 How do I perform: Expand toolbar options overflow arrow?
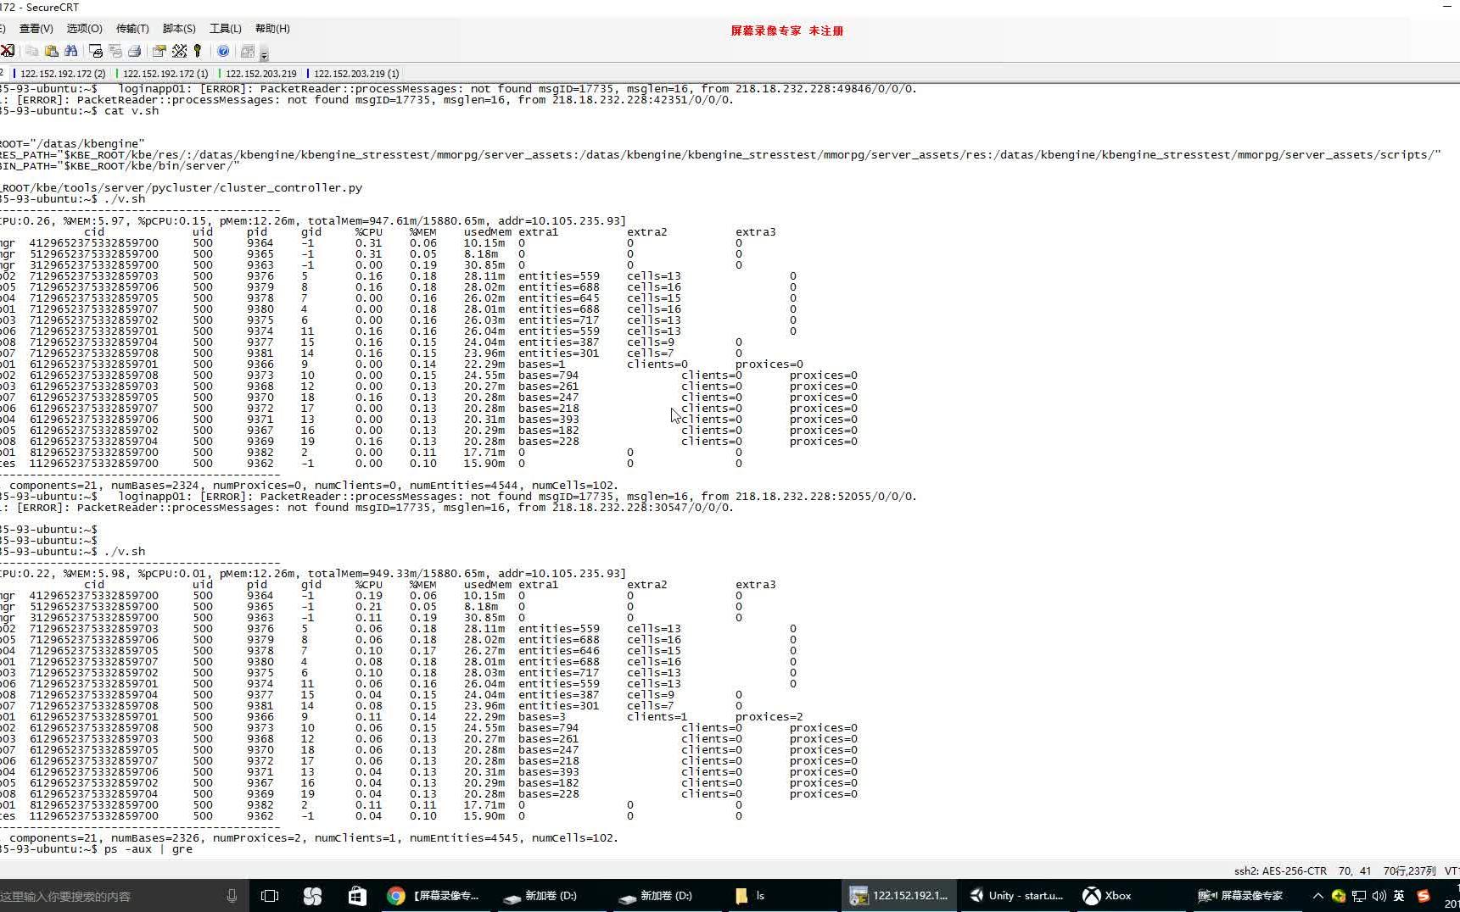pos(264,54)
